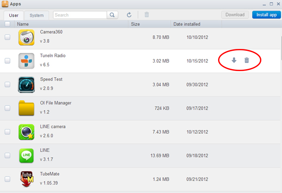282x193 pixels.
Task: Click the Speed Test app icon
Action: (x=26, y=85)
